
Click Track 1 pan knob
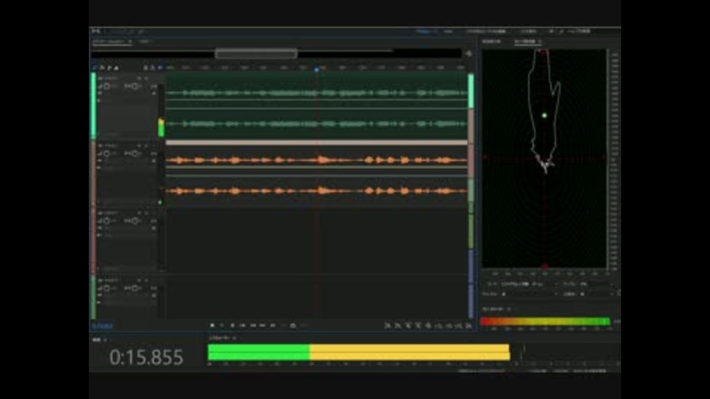(135, 86)
